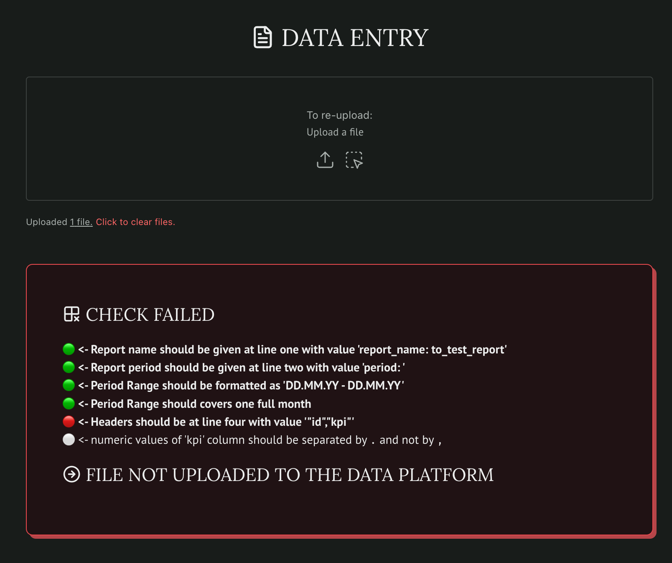Click the upload arrow icon
This screenshot has height=563, width=672.
pos(325,160)
